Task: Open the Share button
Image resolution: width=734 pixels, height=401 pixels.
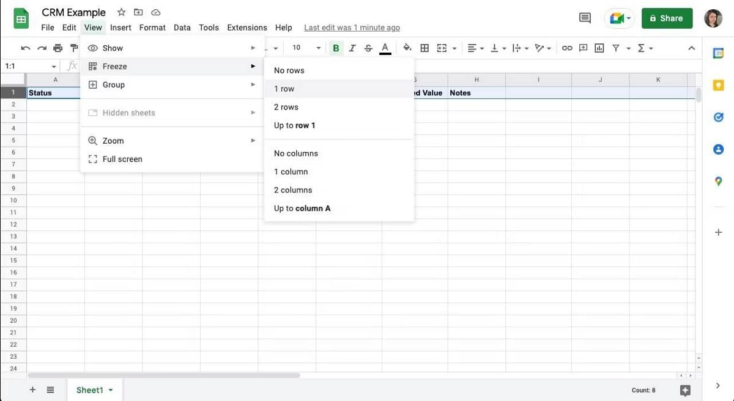Action: pos(667,18)
